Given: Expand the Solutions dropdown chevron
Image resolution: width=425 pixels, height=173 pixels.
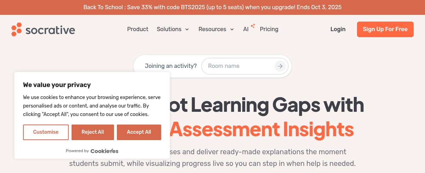Looking at the screenshot, I should tap(187, 29).
